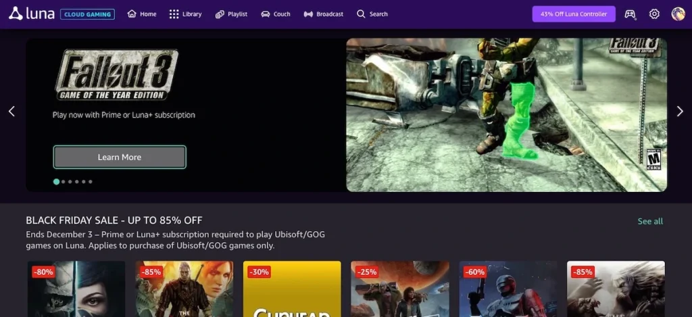The image size is (692, 317).
Task: Click the Fallout 3 Game of the Year logo
Action: point(117,74)
